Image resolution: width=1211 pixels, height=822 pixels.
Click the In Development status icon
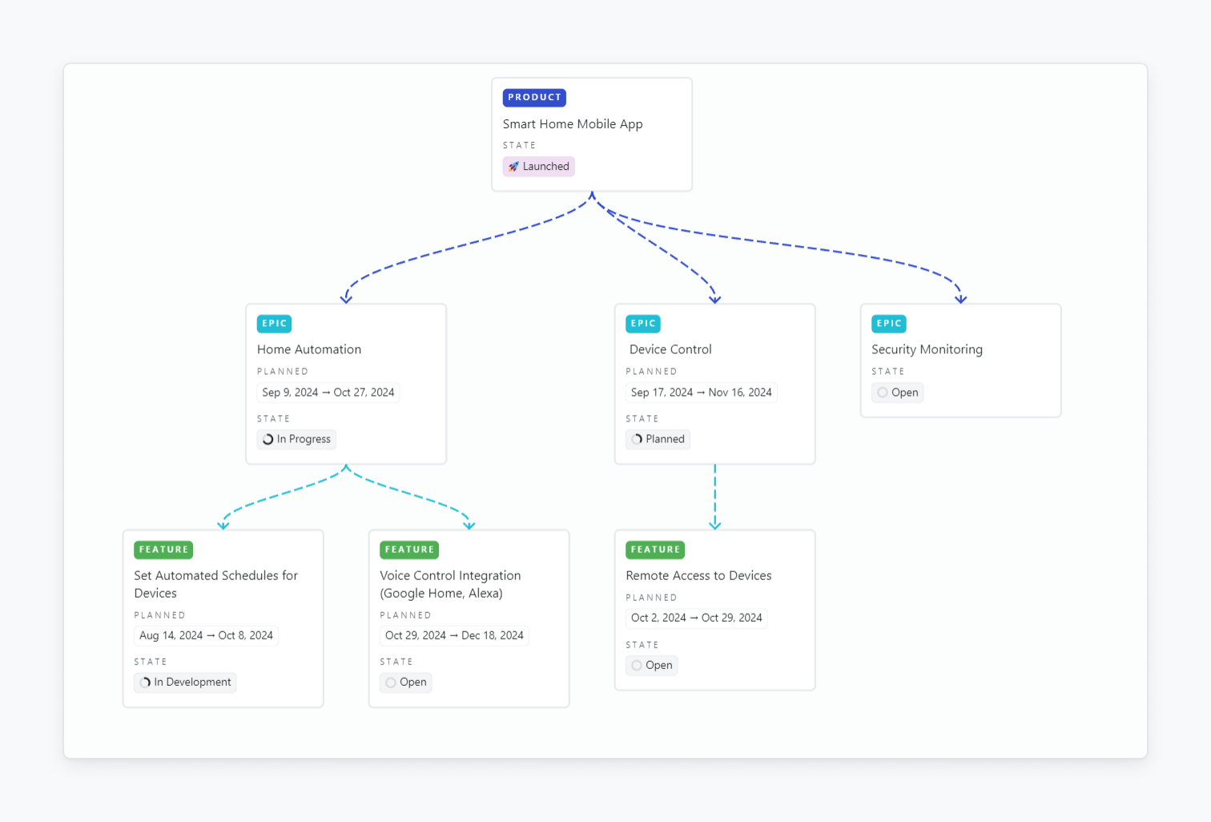(146, 683)
